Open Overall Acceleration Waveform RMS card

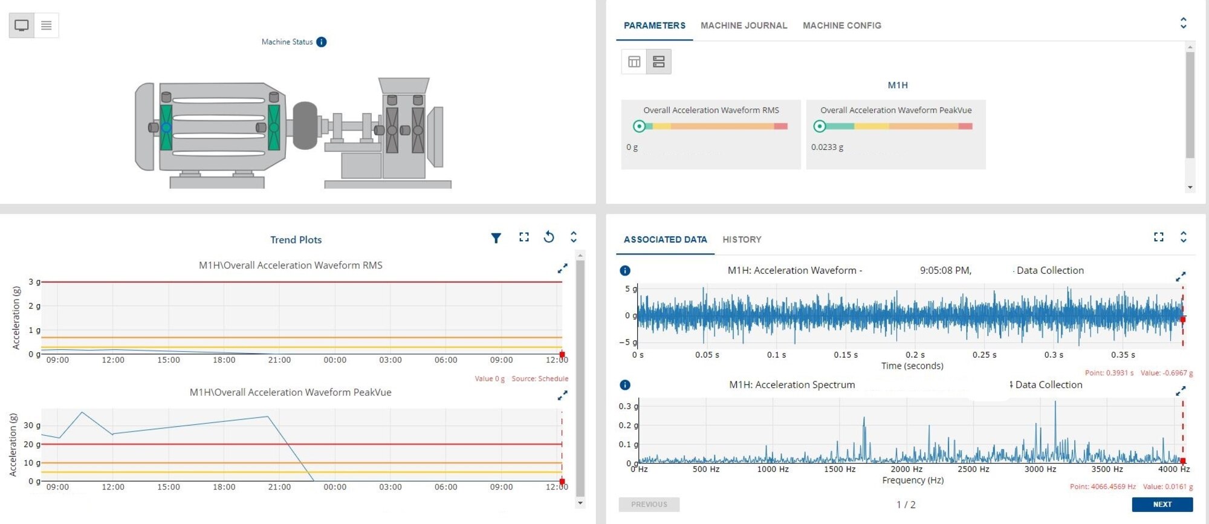[711, 134]
